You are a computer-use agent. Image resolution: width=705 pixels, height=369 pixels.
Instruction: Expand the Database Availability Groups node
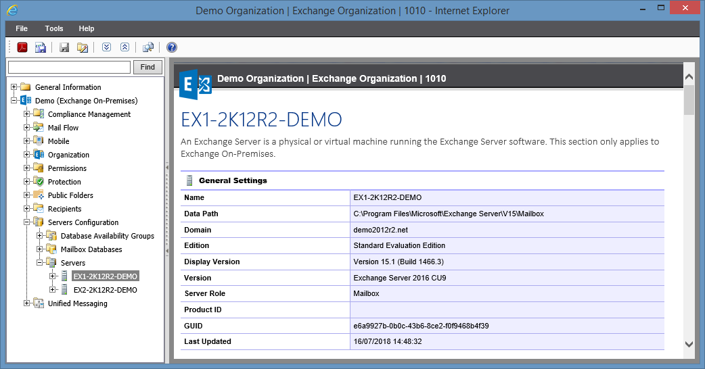pos(39,235)
